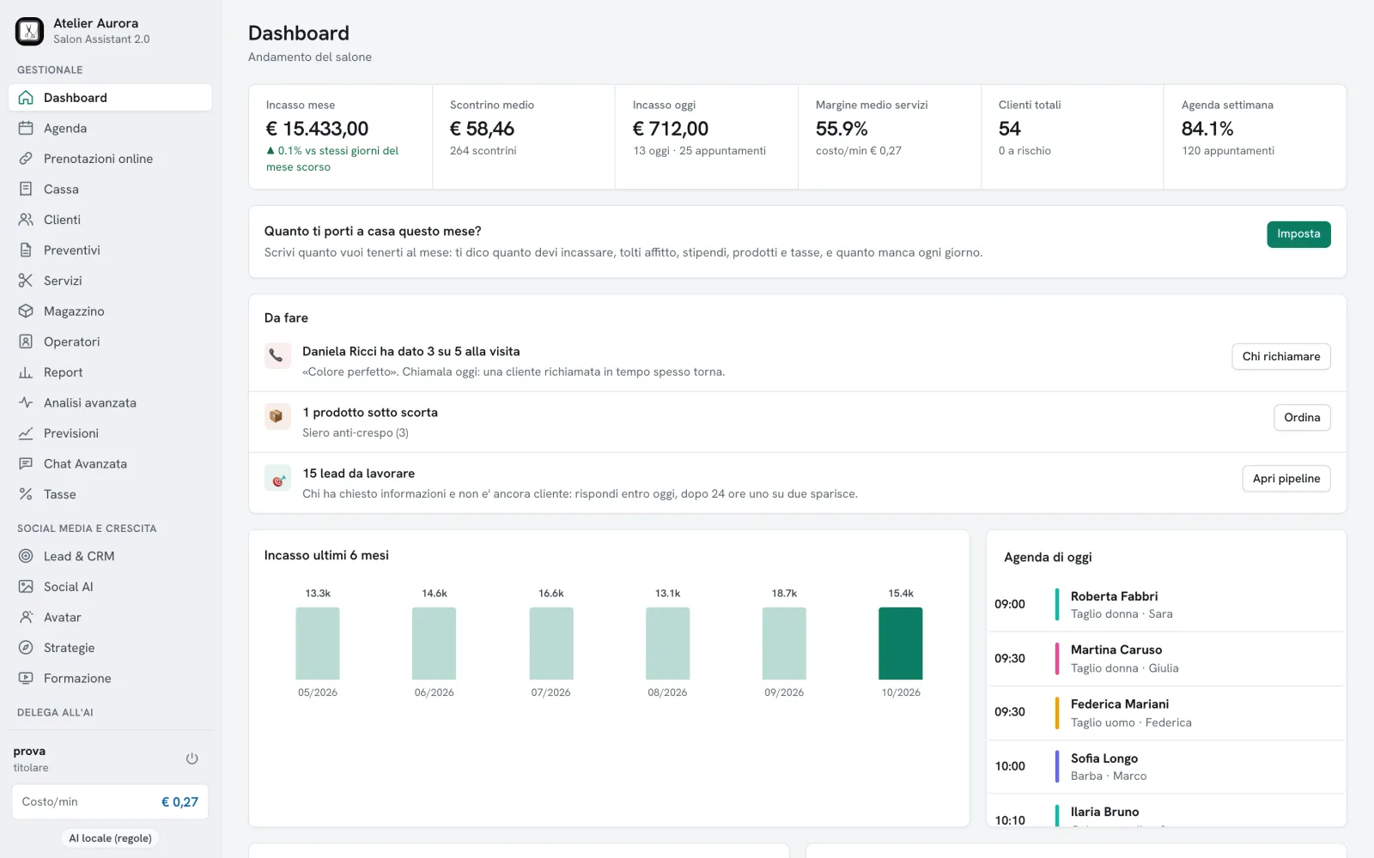Click the Magazzino box icon
The width and height of the screenshot is (1374, 858).
[x=26, y=311]
